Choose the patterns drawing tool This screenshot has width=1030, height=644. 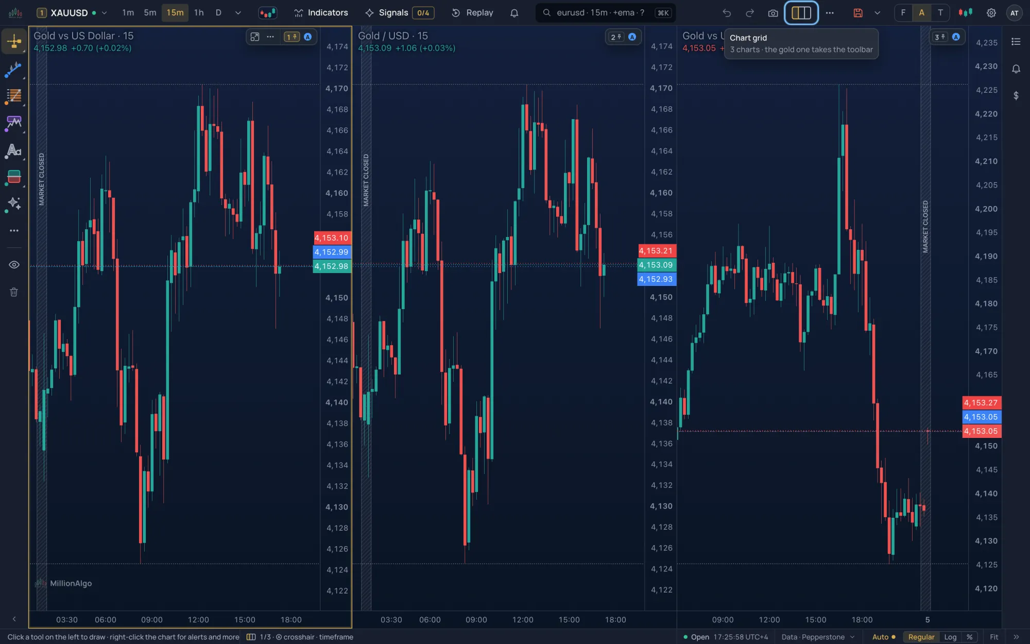pyautogui.click(x=14, y=123)
